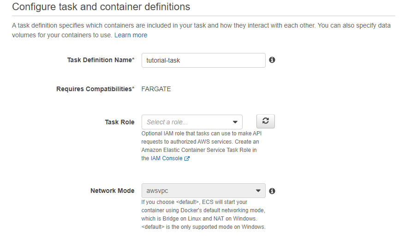
Task: Focus the tutorial-task name input field
Action: click(203, 60)
